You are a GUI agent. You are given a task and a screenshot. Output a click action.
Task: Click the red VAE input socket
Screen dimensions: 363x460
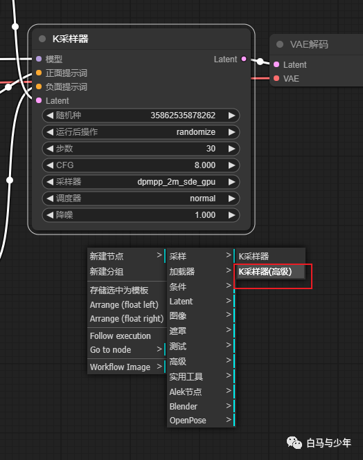point(276,78)
